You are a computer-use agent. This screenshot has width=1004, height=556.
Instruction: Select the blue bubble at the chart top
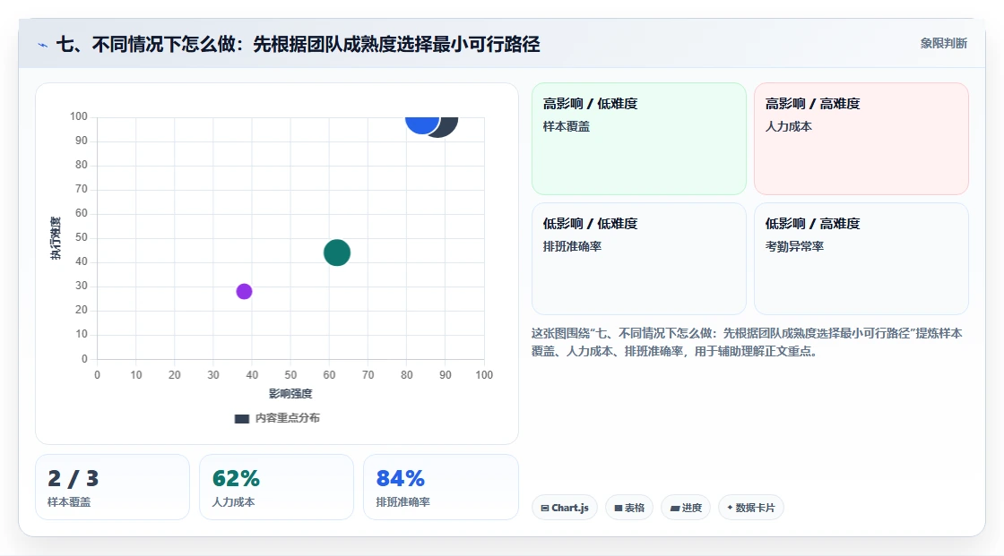click(x=422, y=124)
